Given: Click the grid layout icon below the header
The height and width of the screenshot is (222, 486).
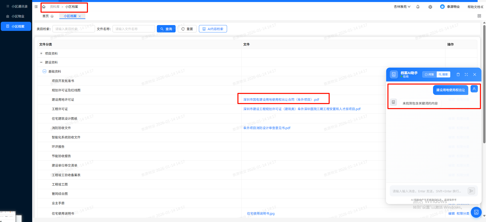Looking at the screenshot, I should (x=479, y=16).
